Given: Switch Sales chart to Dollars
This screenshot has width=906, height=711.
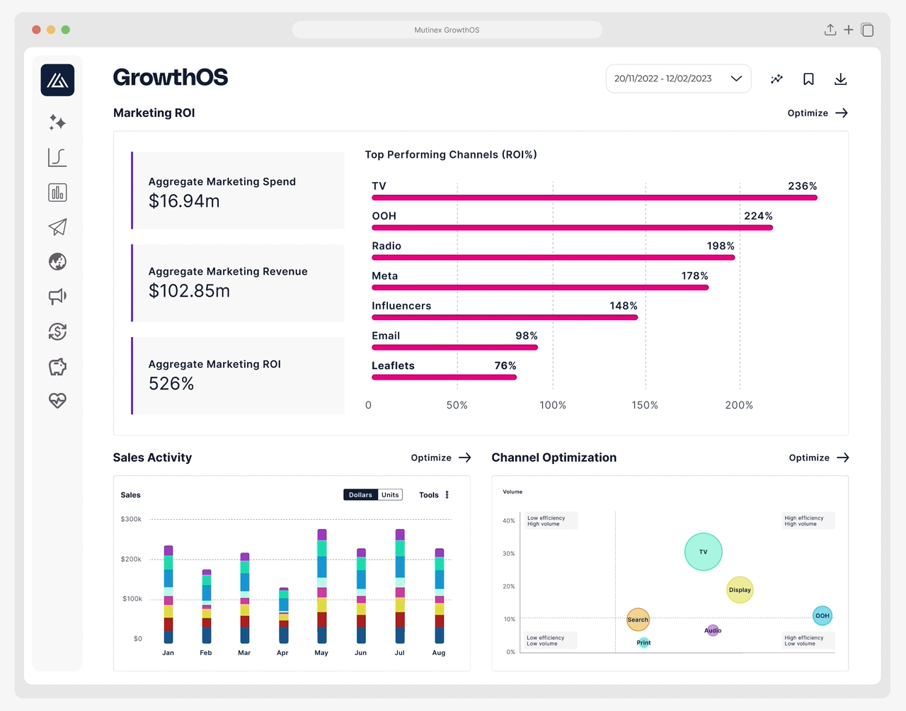Looking at the screenshot, I should [360, 495].
